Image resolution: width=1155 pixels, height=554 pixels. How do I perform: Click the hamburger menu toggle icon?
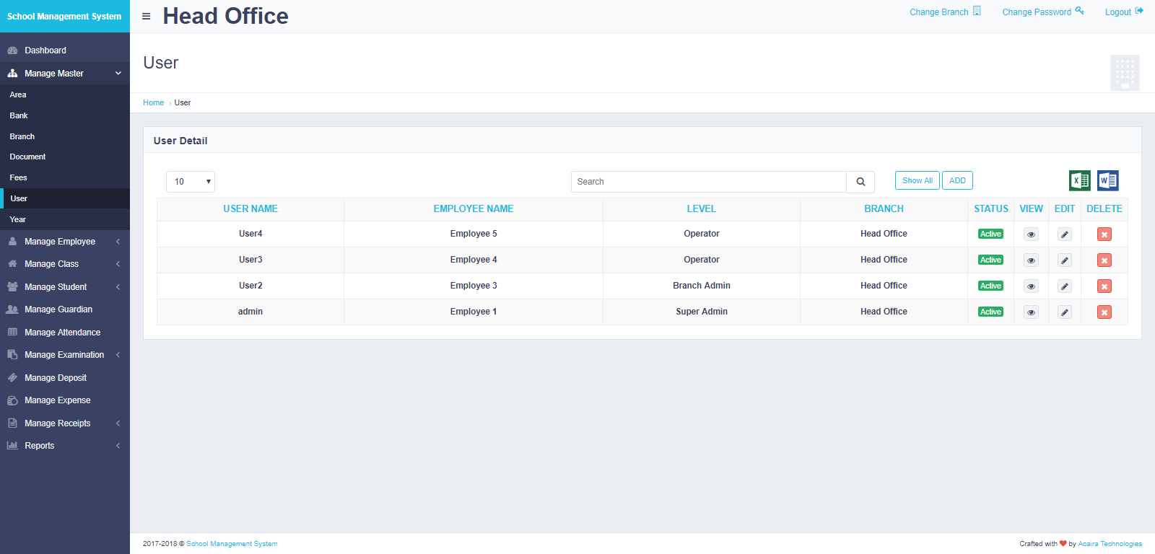coord(147,16)
